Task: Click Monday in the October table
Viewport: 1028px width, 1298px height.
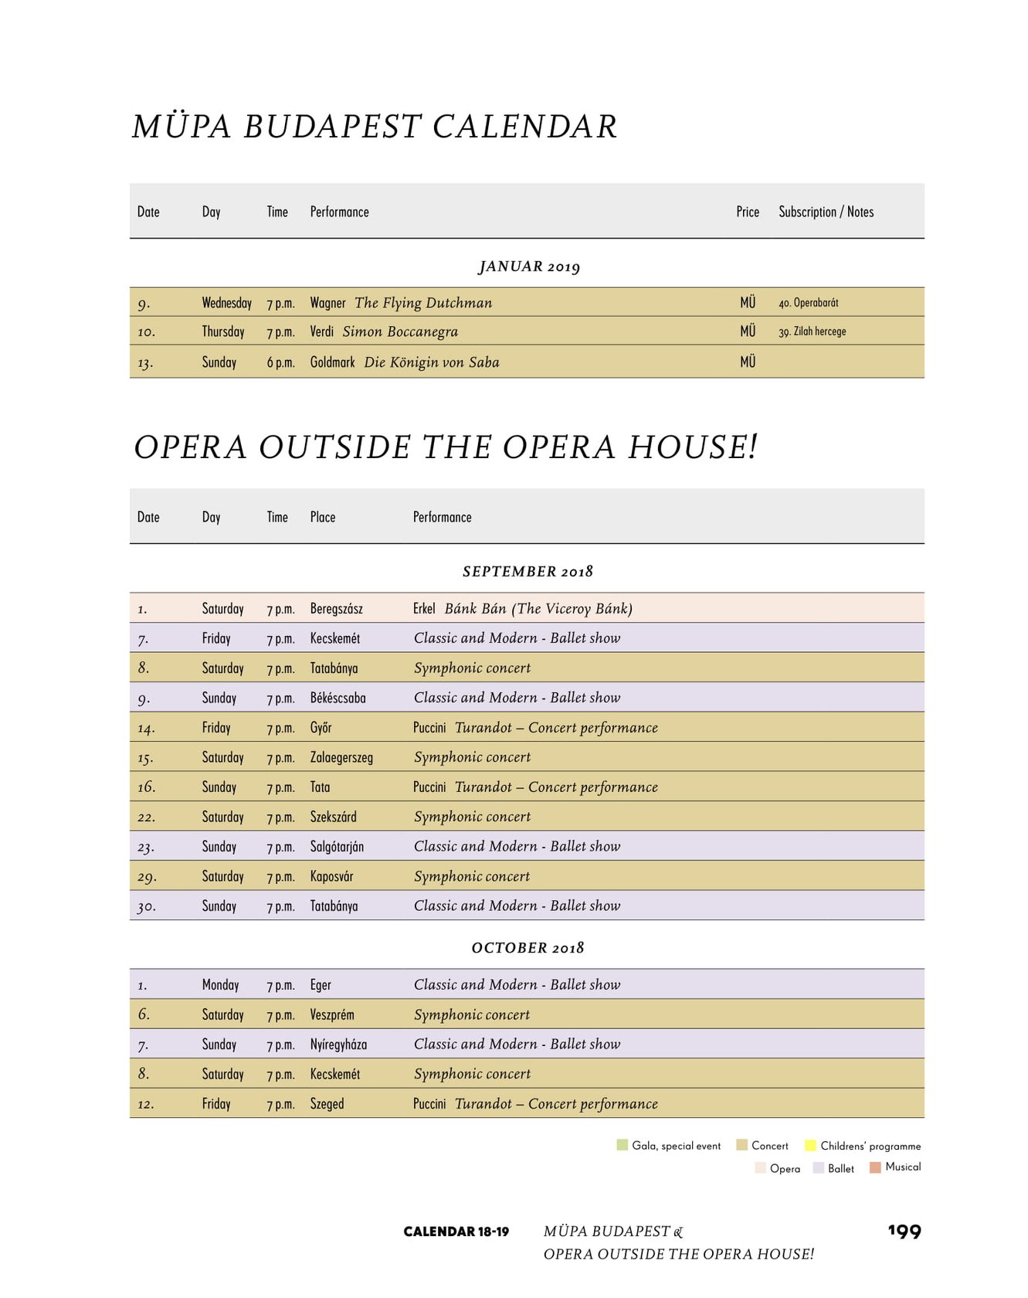Action: pos(221,985)
